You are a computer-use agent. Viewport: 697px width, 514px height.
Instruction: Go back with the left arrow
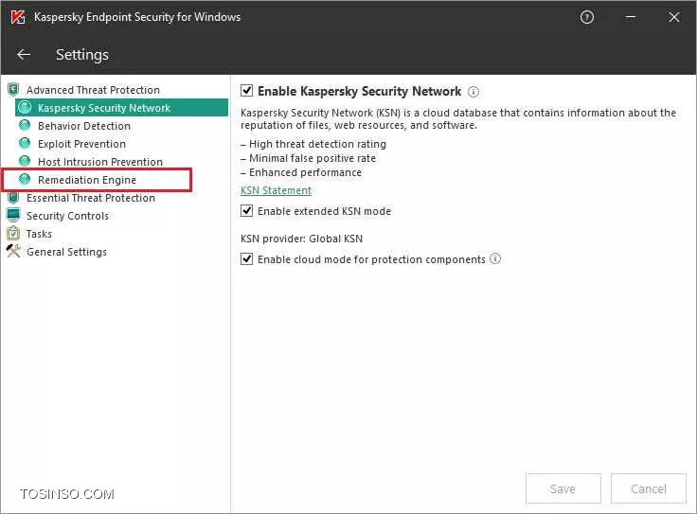(24, 55)
